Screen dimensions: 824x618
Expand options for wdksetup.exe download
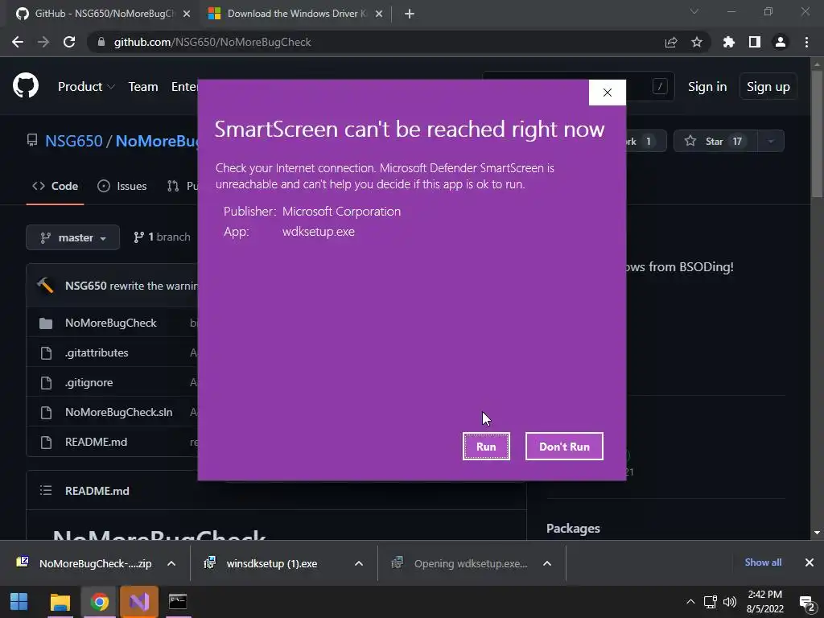(547, 563)
